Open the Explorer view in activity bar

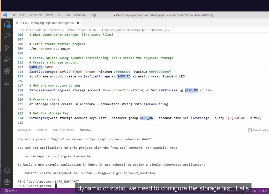point(7,24)
